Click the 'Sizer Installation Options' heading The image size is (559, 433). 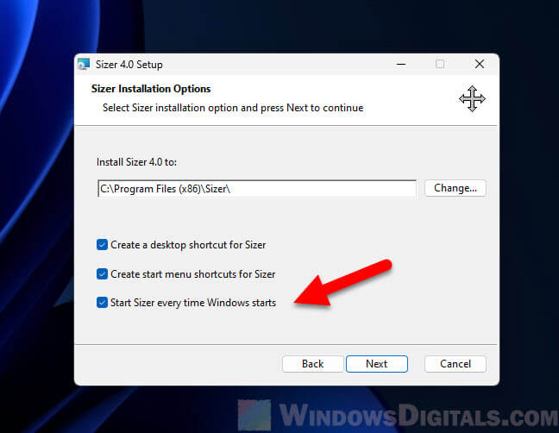151,89
